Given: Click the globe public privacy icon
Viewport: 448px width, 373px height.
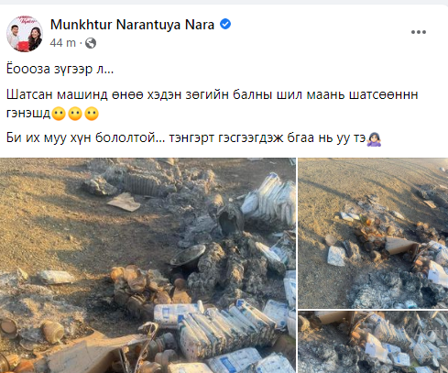Looking at the screenshot, I should (x=91, y=43).
